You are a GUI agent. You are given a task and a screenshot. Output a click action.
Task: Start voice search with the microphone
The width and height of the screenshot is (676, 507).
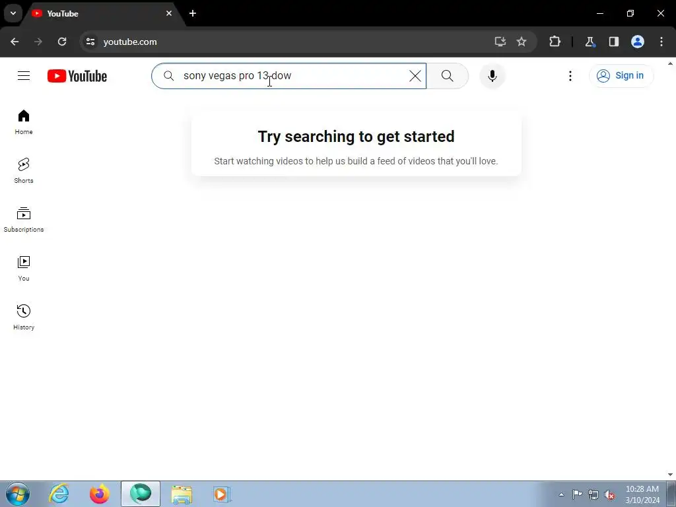click(x=492, y=76)
